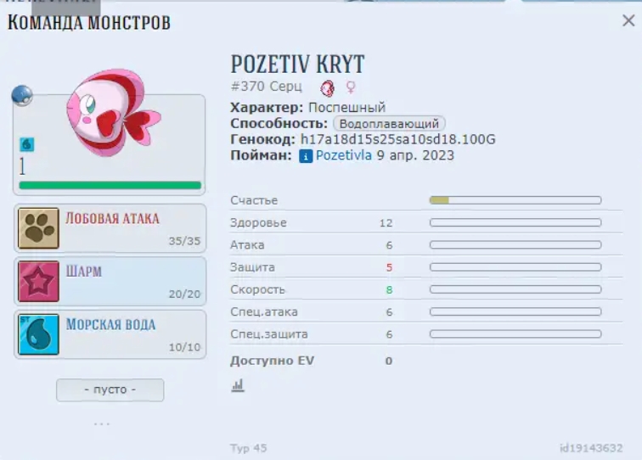Click the Поспешный nature value
This screenshot has width=642, height=460.
click(346, 108)
